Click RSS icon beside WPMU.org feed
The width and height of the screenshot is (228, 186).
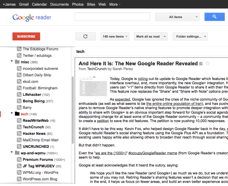pos(19,172)
